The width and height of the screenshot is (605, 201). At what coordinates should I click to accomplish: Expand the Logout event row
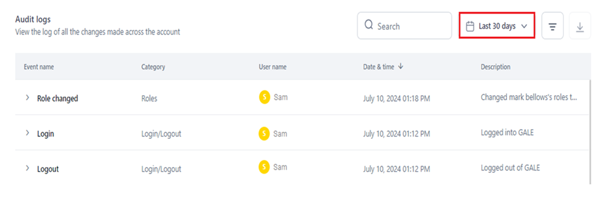click(27, 168)
